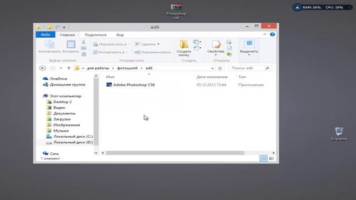Click the RAM CPU monitor widget icon
356x200 pixels.
[x=297, y=7]
